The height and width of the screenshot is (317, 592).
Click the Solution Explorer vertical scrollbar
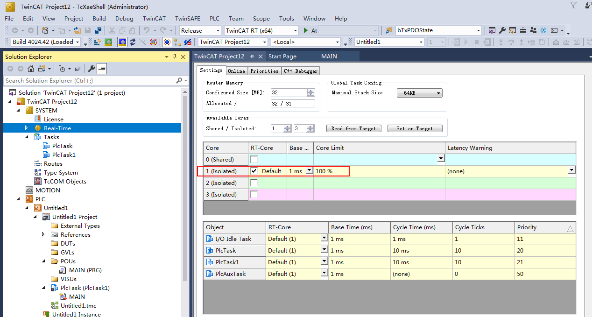point(185,202)
